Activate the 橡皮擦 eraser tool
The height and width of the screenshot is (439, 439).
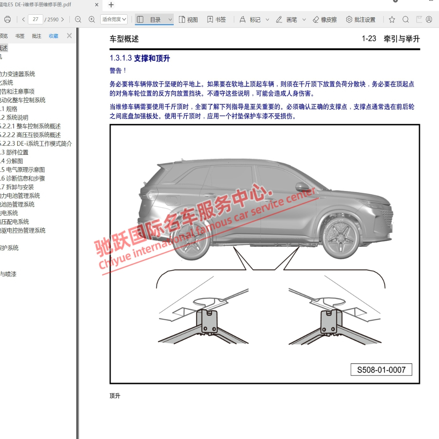(324, 19)
